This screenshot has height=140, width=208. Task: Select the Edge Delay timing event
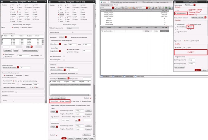(x=71, y=101)
